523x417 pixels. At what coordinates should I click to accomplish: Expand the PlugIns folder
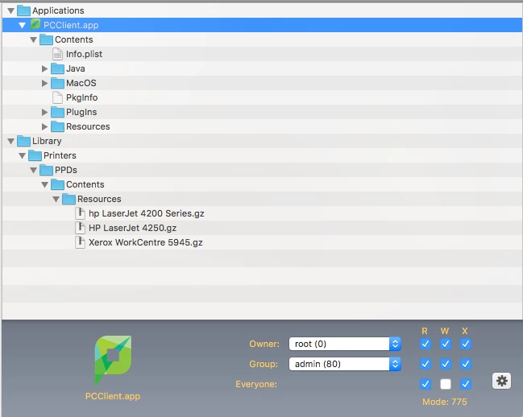click(44, 112)
